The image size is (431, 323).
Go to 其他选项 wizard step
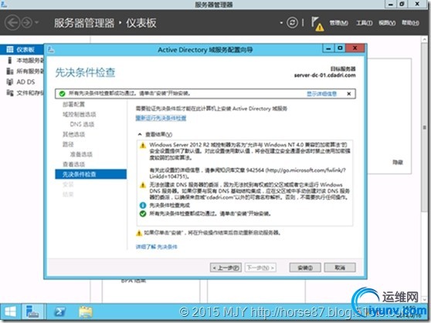[x=73, y=134]
